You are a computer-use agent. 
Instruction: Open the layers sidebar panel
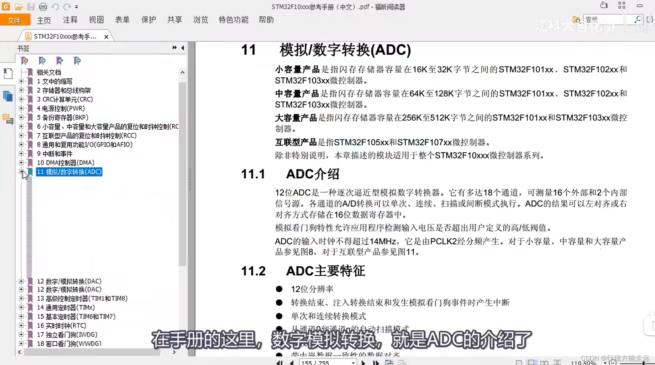(8, 96)
